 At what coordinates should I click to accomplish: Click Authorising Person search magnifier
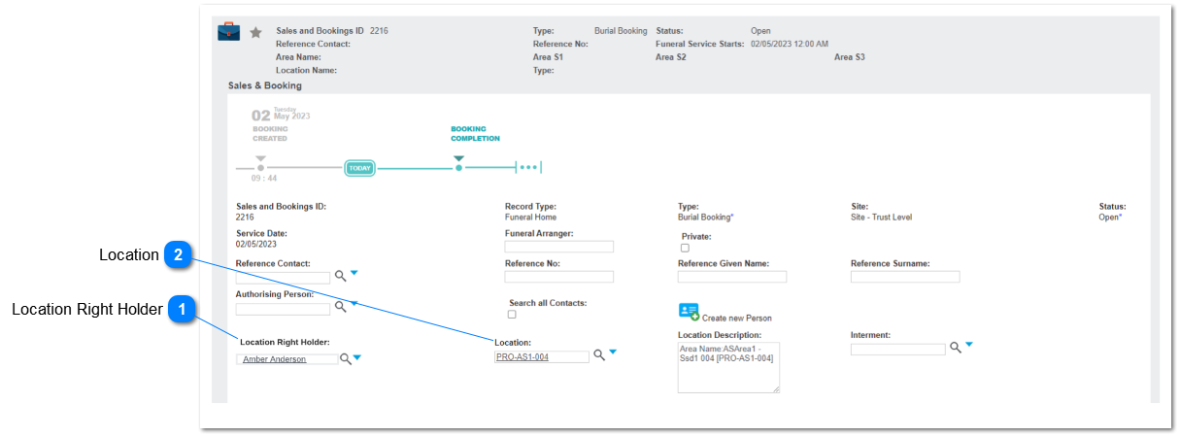pos(341,307)
